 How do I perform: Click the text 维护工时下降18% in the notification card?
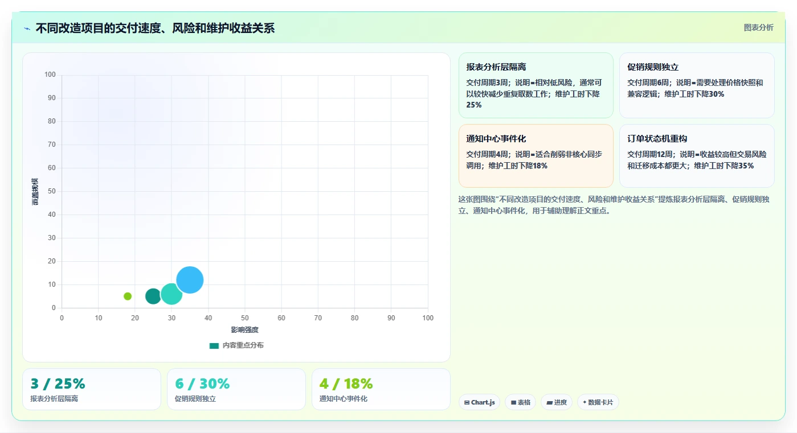click(x=518, y=166)
